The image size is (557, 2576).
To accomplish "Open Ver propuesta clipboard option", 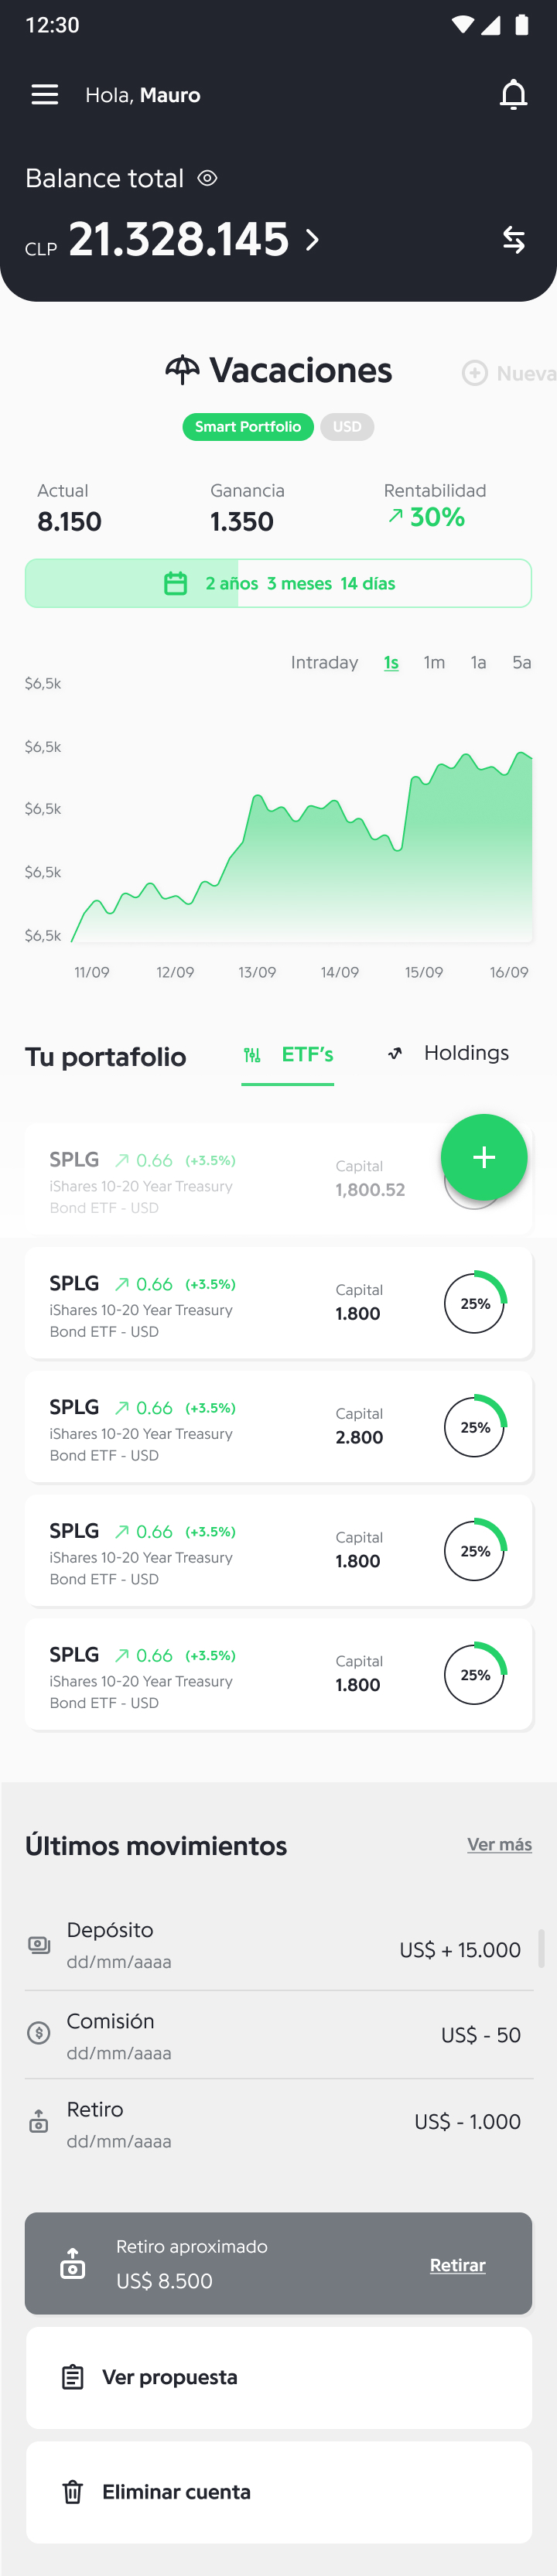I will pyautogui.click(x=278, y=2377).
